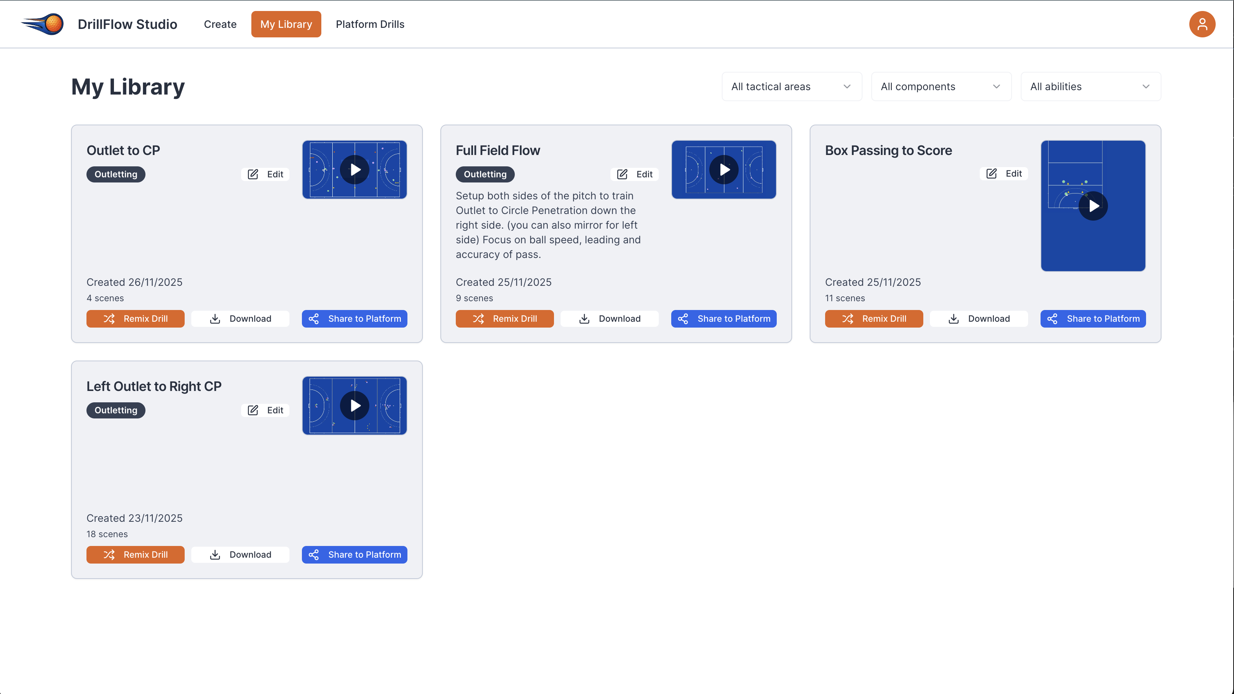Viewport: 1234px width, 694px height.
Task: Remix the Full Field Flow drill
Action: (x=505, y=318)
